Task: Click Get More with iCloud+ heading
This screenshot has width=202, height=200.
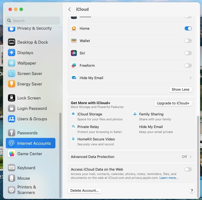Action: pyautogui.click(x=91, y=103)
